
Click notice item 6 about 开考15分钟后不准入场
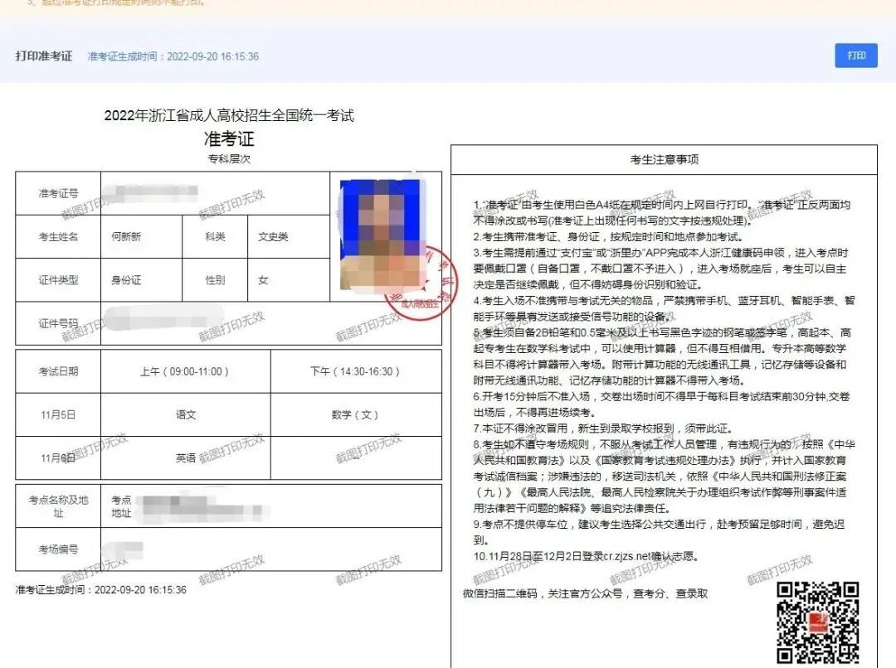coord(661,404)
